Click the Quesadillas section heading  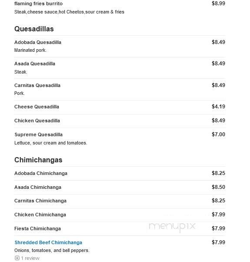pyautogui.click(x=34, y=29)
